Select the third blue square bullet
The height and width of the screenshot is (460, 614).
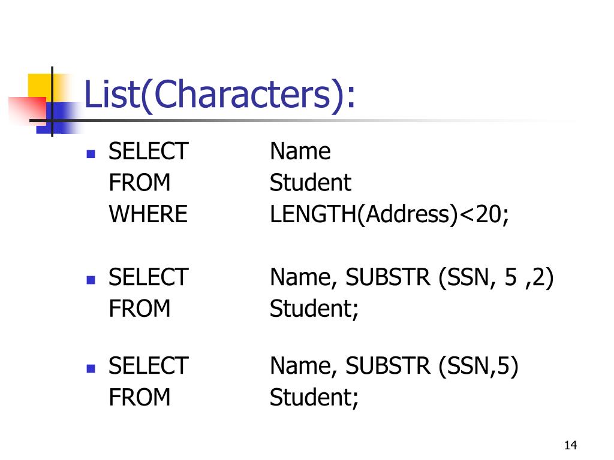pos(91,368)
